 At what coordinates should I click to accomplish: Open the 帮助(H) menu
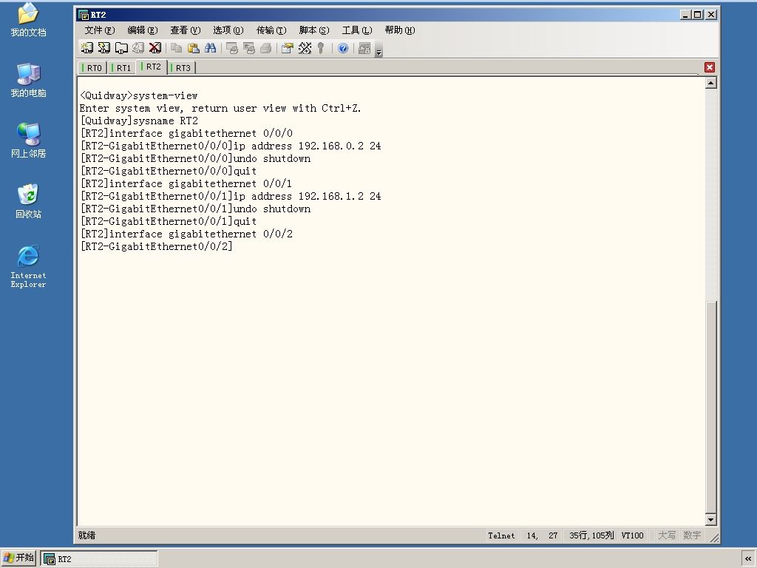[400, 30]
